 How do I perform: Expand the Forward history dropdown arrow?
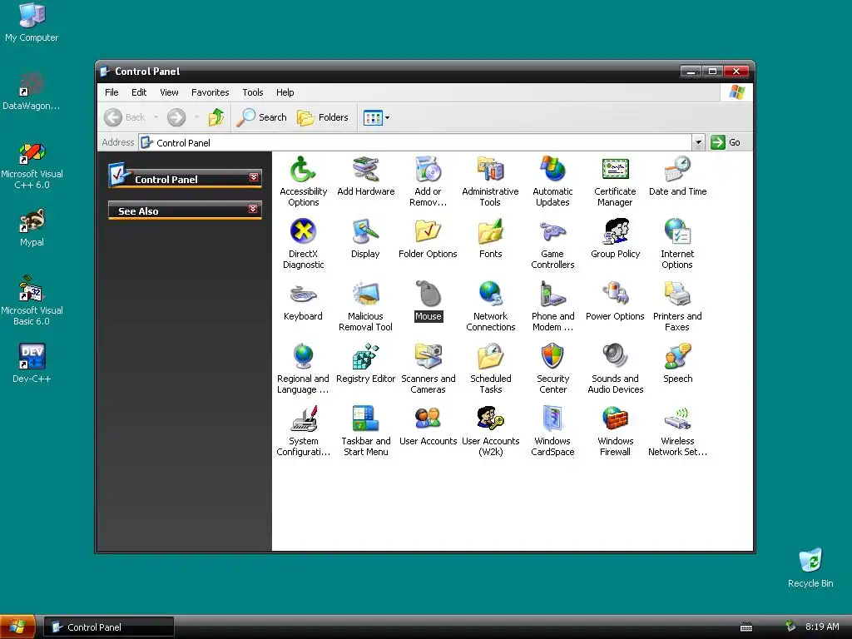[x=196, y=117]
